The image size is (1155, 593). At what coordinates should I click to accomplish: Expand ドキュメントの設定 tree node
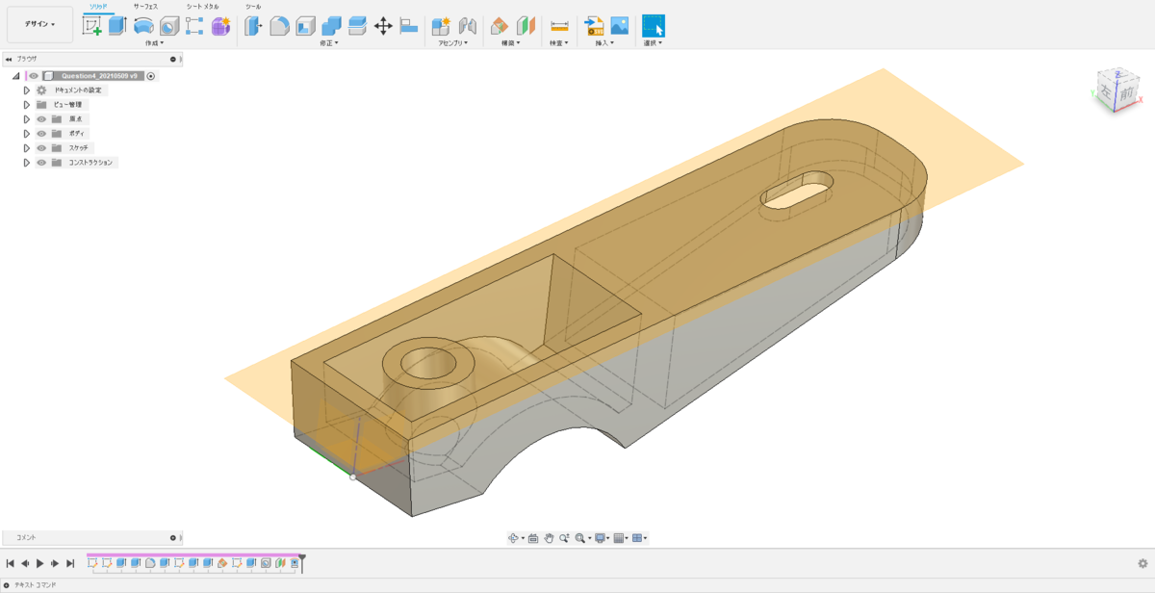tap(27, 90)
